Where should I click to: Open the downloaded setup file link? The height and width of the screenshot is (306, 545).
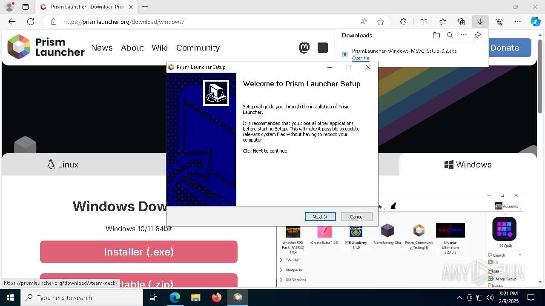click(x=361, y=58)
